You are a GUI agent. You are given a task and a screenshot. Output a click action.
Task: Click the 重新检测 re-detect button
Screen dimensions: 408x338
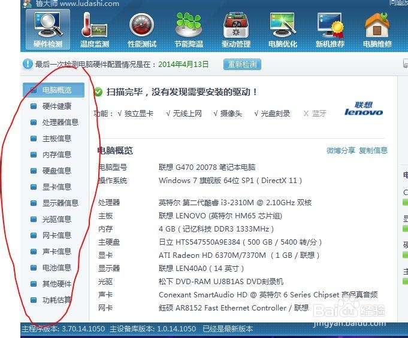[242, 64]
